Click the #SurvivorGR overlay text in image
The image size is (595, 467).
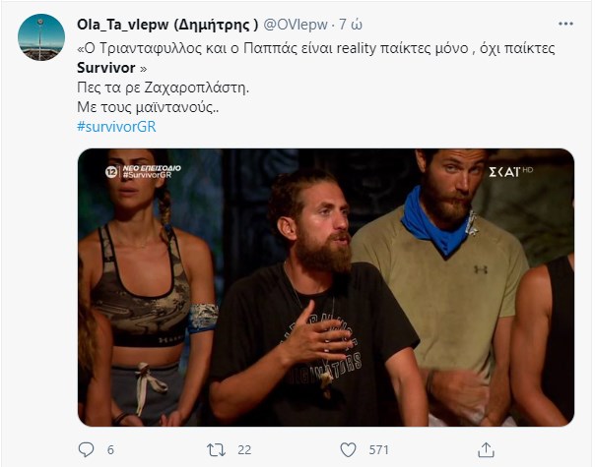[x=147, y=175]
